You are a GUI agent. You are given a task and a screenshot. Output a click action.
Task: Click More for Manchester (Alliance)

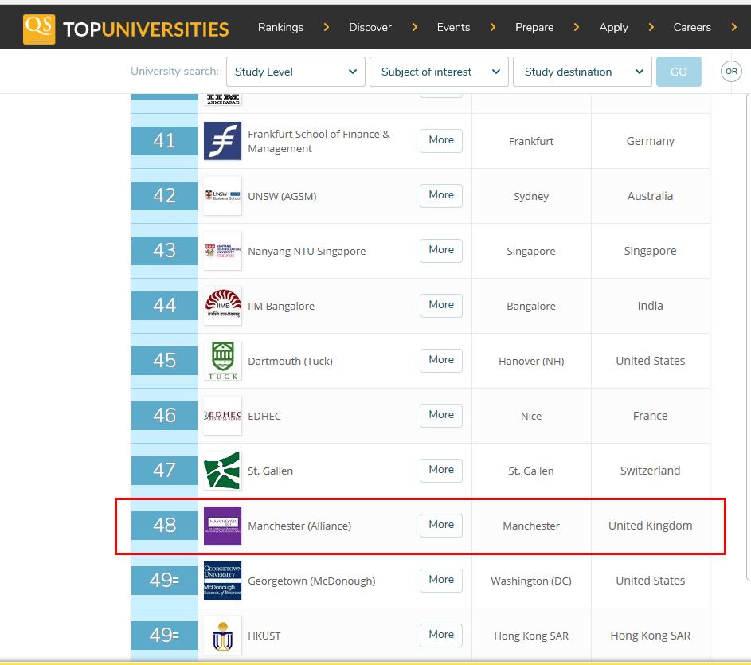click(x=441, y=525)
